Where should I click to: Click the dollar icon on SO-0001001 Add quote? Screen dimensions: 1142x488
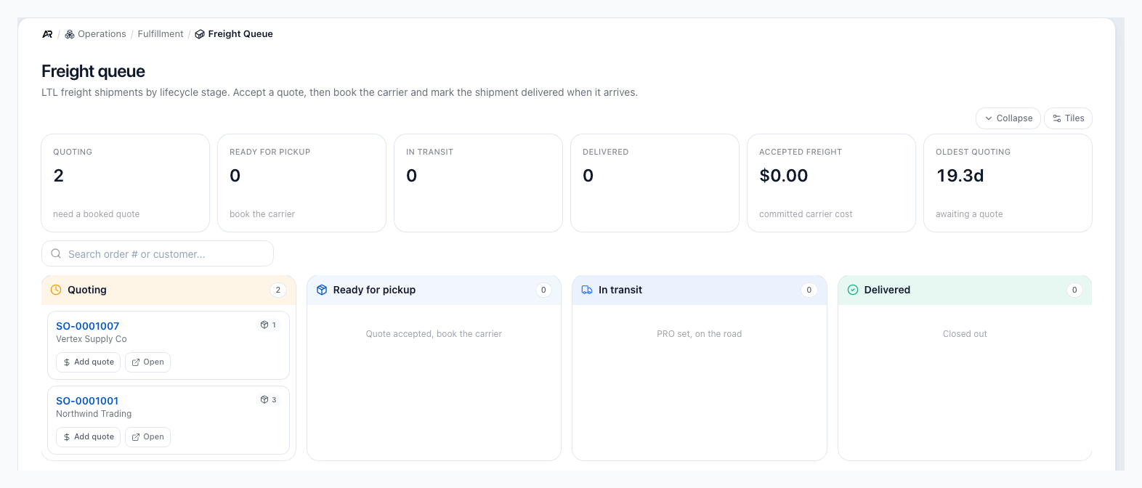(67, 437)
